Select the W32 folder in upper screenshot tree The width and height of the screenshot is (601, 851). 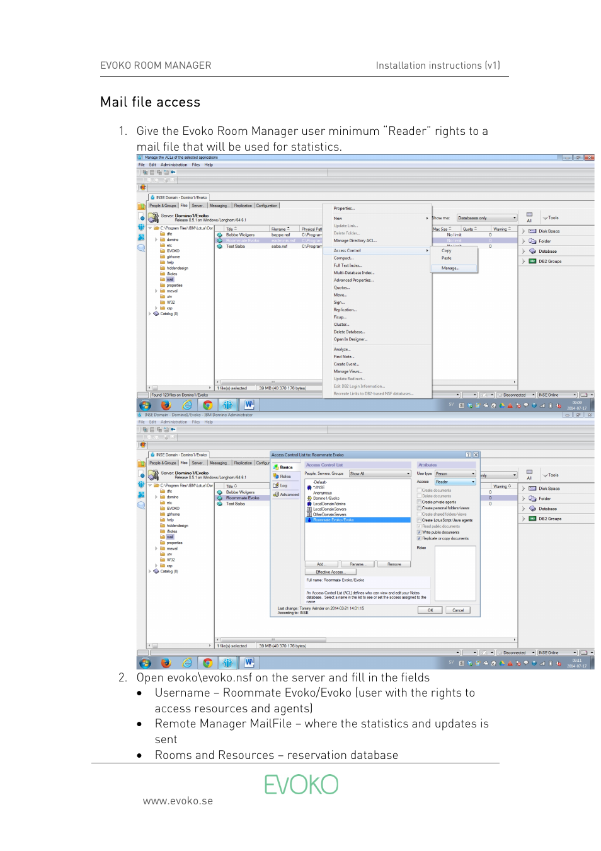pos(171,303)
